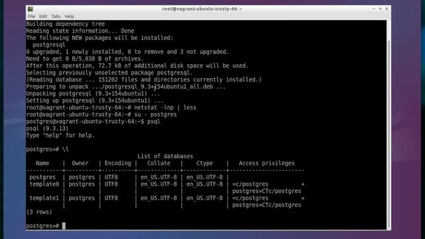Viewport: 425px width, 239px height.
Task: Open the Edit menu
Action: (x=42, y=16)
